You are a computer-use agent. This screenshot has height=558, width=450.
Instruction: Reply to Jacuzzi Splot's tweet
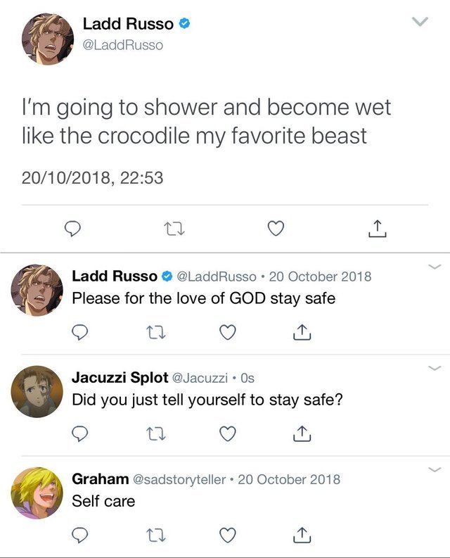pyautogui.click(x=80, y=433)
